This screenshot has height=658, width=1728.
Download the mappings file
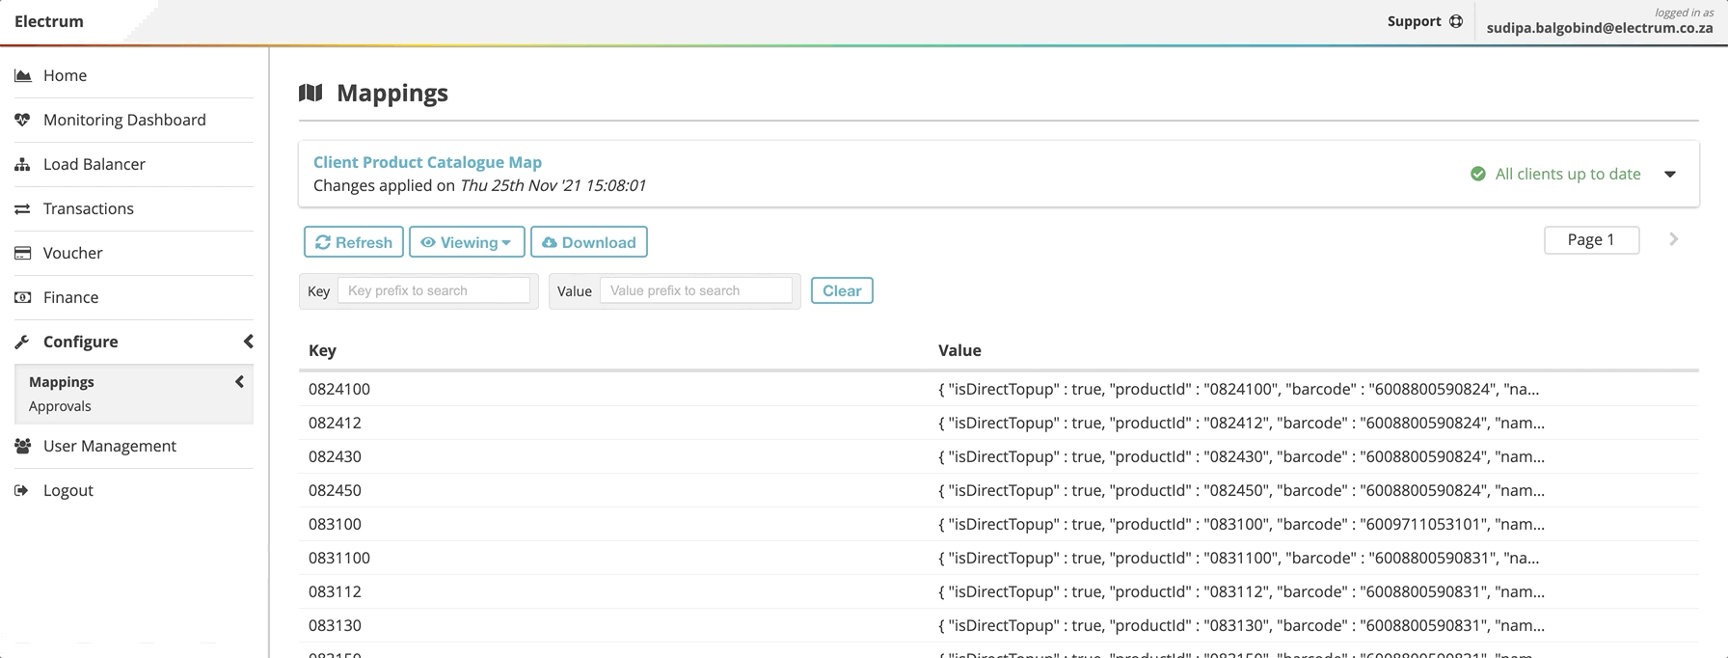(x=588, y=242)
